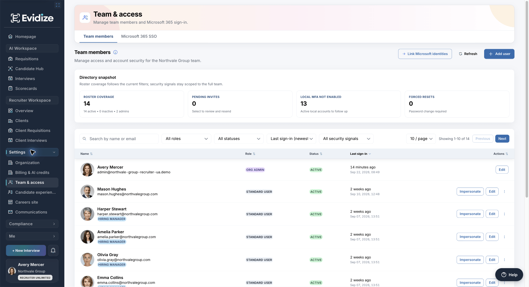Viewport: 529px width, 287px height.
Task: Select the Team members tab
Action: click(x=98, y=36)
